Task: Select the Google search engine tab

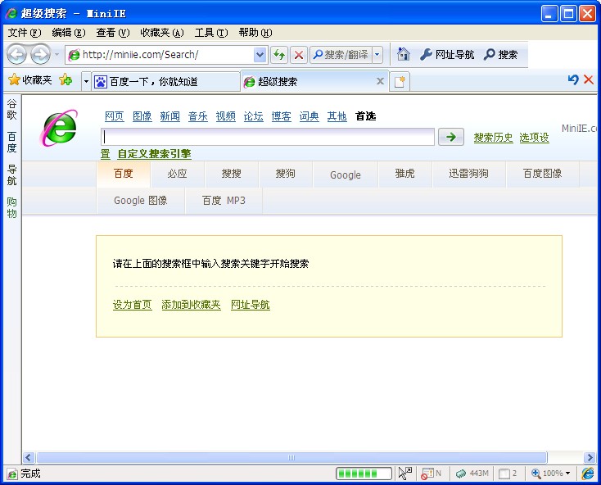Action: pyautogui.click(x=346, y=175)
